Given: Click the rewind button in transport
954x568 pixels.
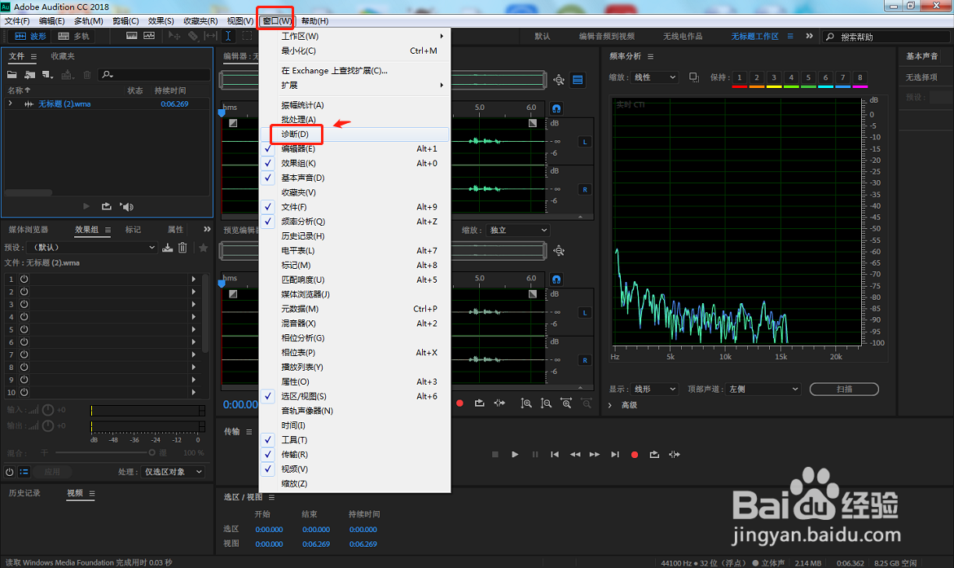Looking at the screenshot, I should (574, 455).
